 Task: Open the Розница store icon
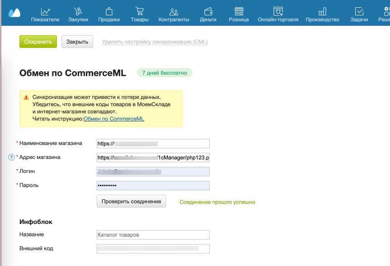239,11
